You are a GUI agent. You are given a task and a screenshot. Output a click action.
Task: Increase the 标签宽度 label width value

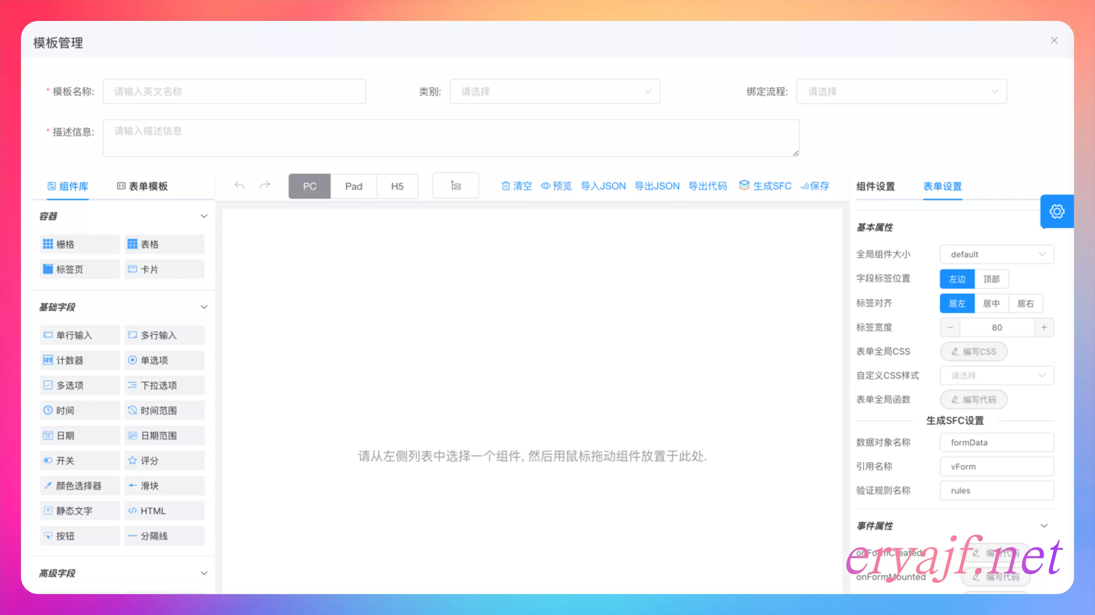[1044, 327]
